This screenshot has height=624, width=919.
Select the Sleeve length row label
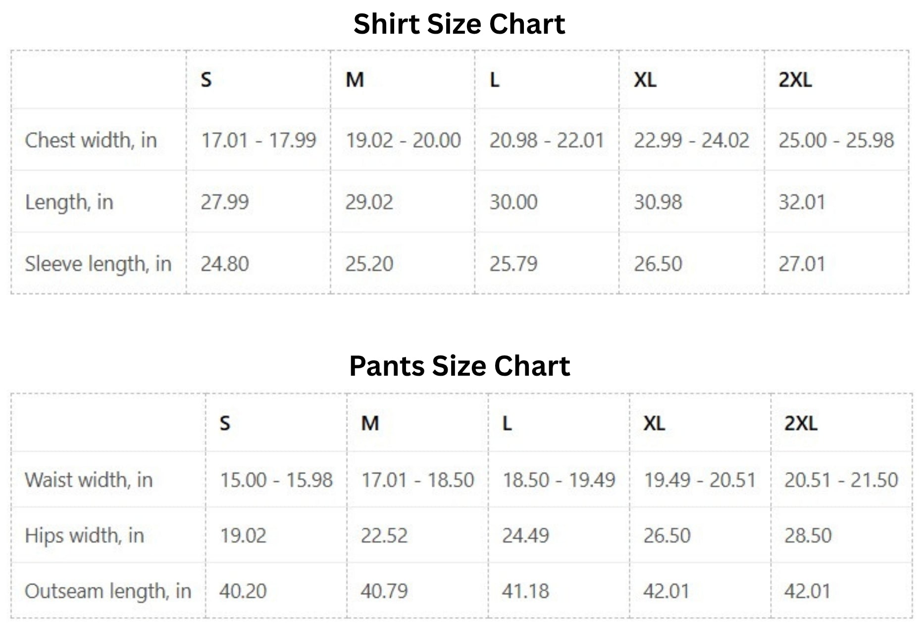pos(98,264)
